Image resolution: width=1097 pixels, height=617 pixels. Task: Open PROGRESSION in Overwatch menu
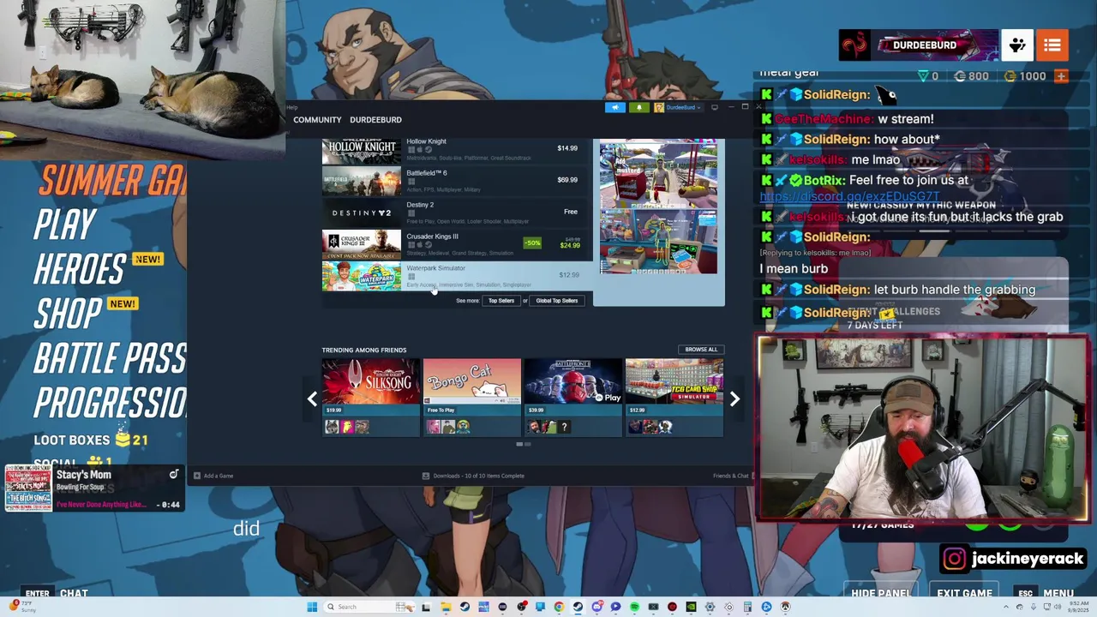(110, 403)
